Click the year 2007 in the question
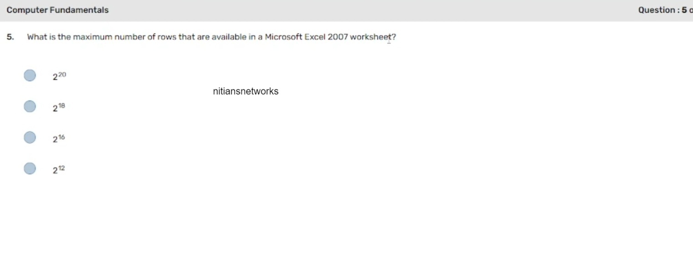693x270 pixels. (338, 37)
